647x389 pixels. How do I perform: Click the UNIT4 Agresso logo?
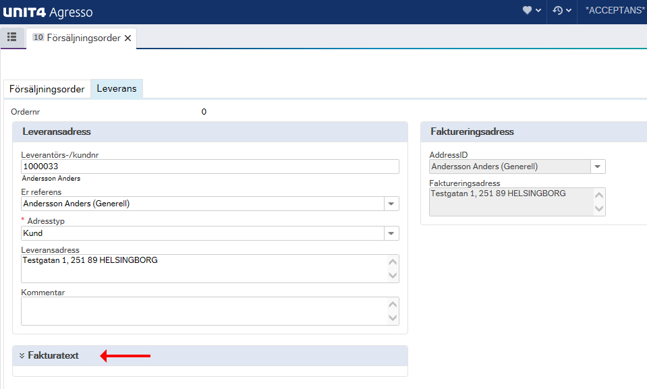tap(48, 12)
